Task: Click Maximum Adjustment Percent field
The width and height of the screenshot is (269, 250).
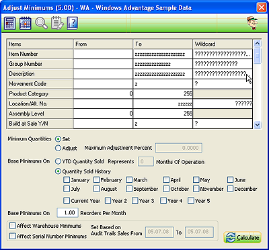Action: (179, 148)
